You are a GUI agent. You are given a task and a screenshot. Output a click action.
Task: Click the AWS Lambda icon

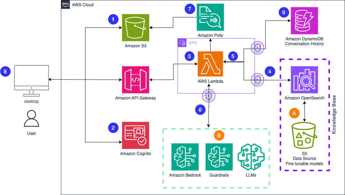point(210,64)
